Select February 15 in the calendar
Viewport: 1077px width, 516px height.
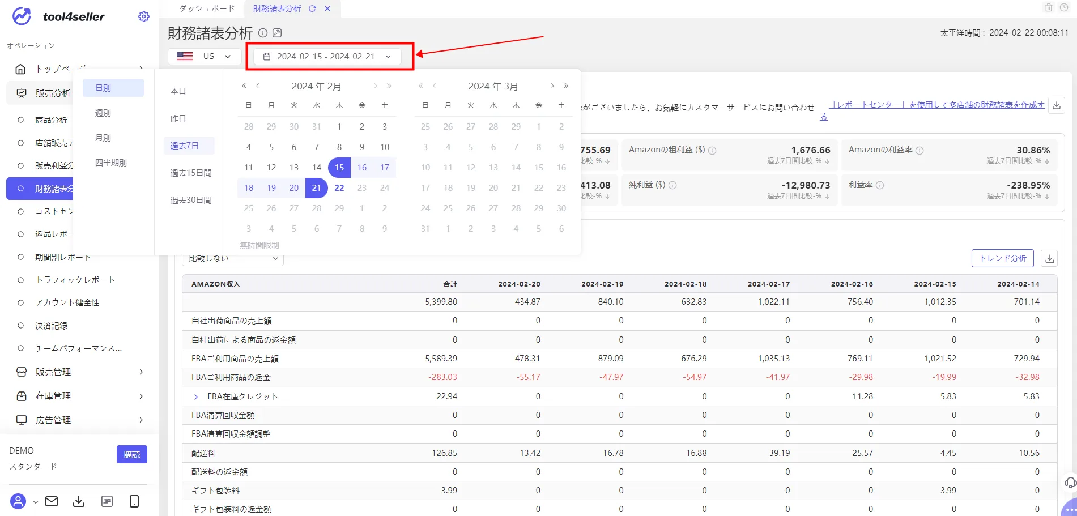(x=339, y=168)
